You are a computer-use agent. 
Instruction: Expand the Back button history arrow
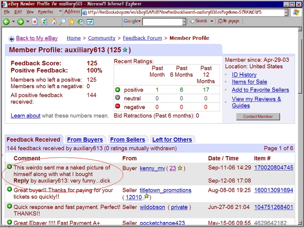tap(13, 22)
